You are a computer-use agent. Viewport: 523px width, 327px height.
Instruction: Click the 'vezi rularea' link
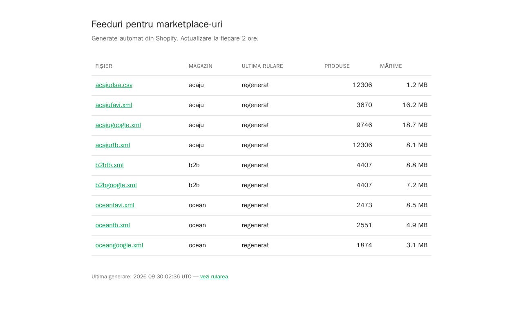214,277
